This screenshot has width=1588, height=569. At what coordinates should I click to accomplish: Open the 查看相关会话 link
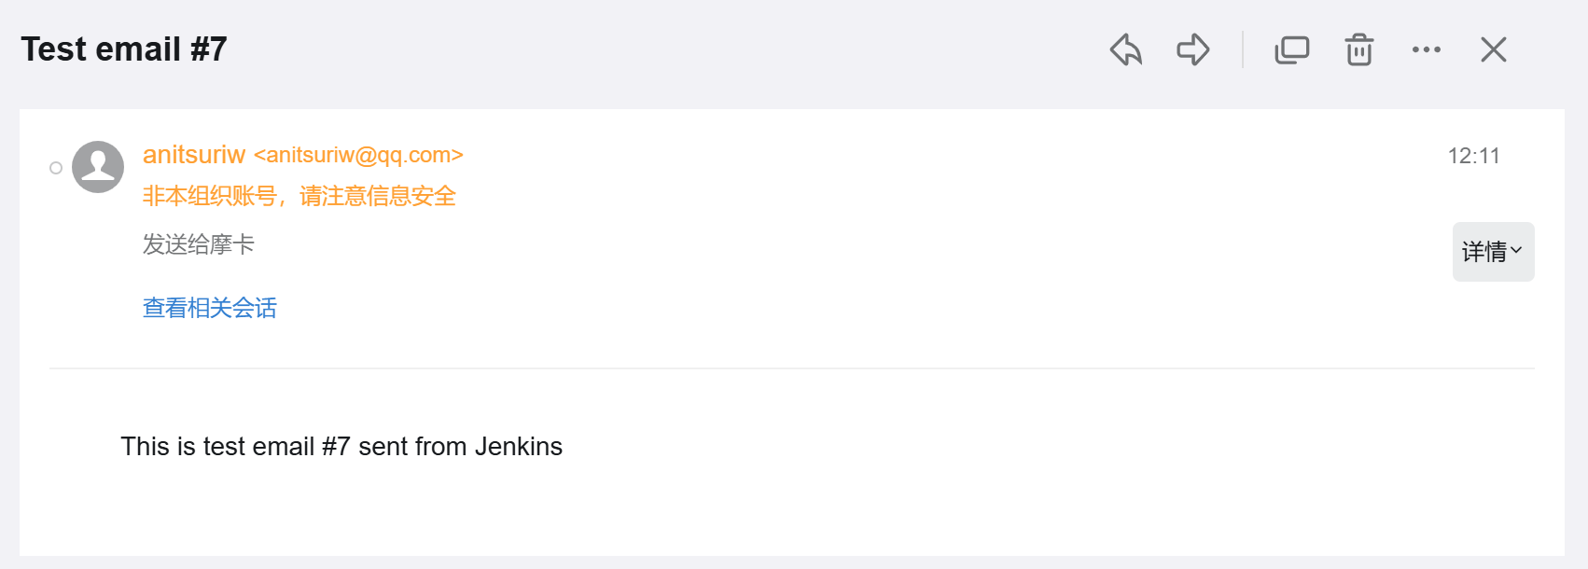click(210, 308)
